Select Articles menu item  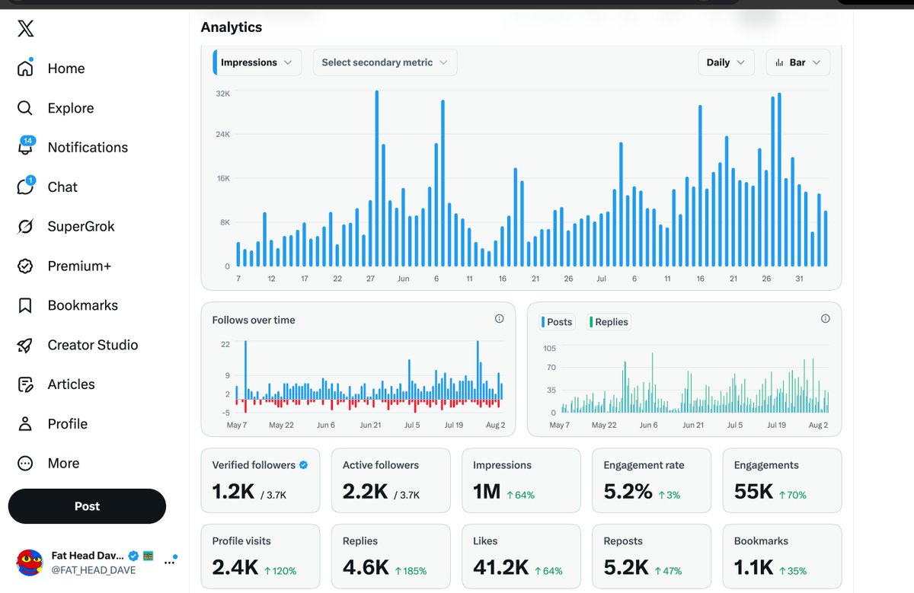(x=72, y=384)
